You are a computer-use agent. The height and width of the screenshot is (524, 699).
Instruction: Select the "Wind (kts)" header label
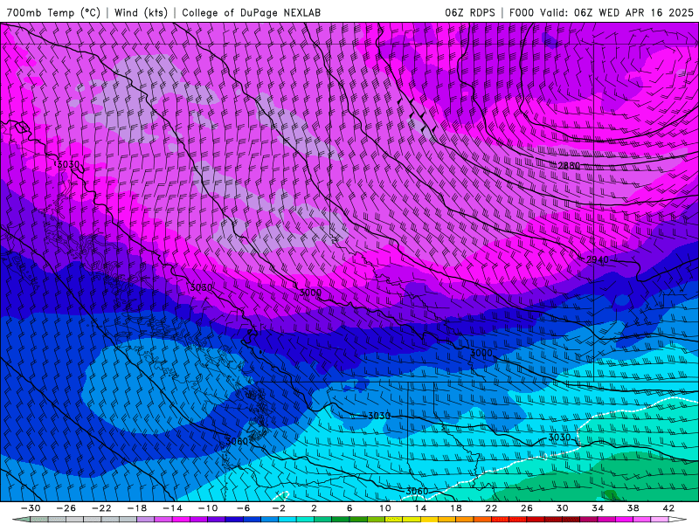141,12
